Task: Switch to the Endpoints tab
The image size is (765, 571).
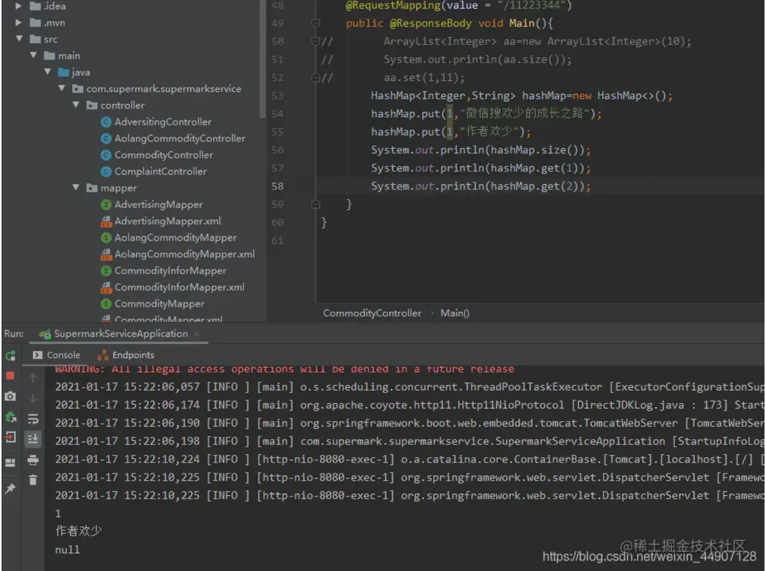Action: (126, 355)
